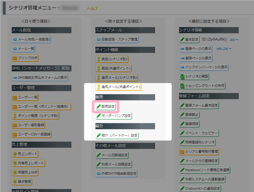Screen dimensions: 254x192
Task: Open オーダーバンプ設定
Action: [x=113, y=116]
